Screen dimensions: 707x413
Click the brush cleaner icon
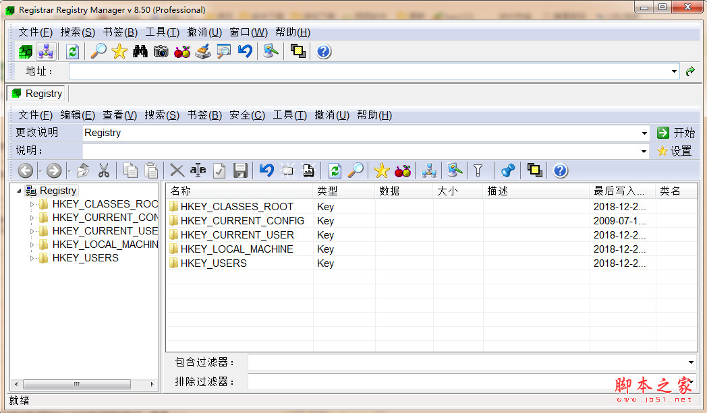tap(203, 51)
